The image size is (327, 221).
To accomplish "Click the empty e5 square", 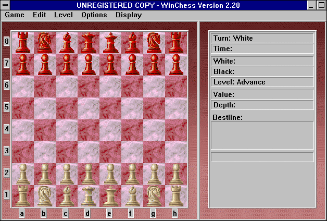I will pos(110,108).
